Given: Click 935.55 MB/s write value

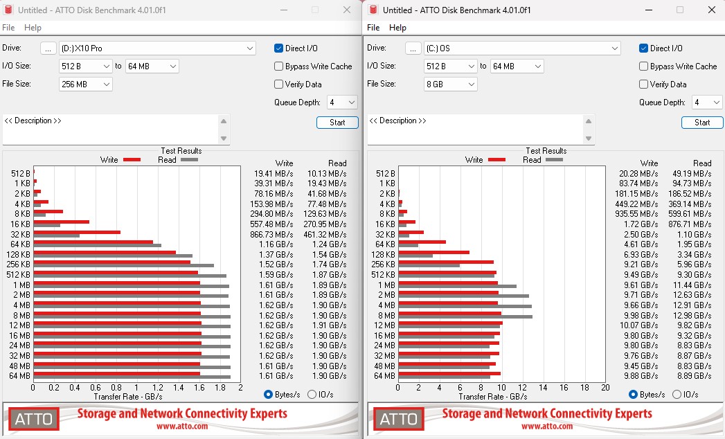Looking at the screenshot, I should coord(636,214).
